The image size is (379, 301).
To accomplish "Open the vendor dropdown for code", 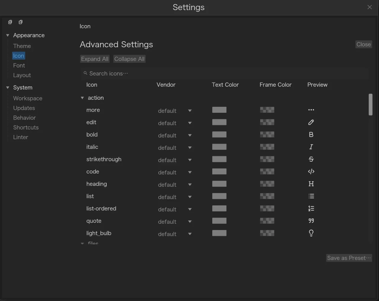I will coord(175,173).
